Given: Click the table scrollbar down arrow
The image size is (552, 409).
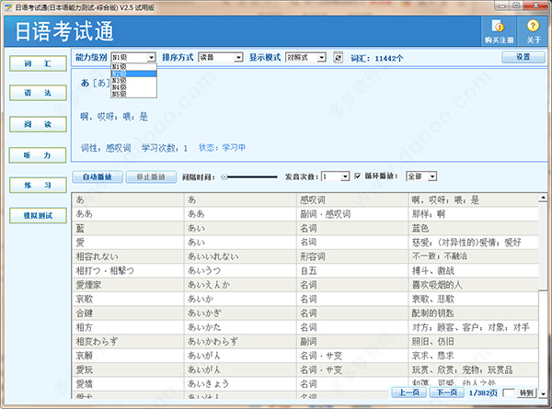Looking at the screenshot, I should [x=543, y=393].
